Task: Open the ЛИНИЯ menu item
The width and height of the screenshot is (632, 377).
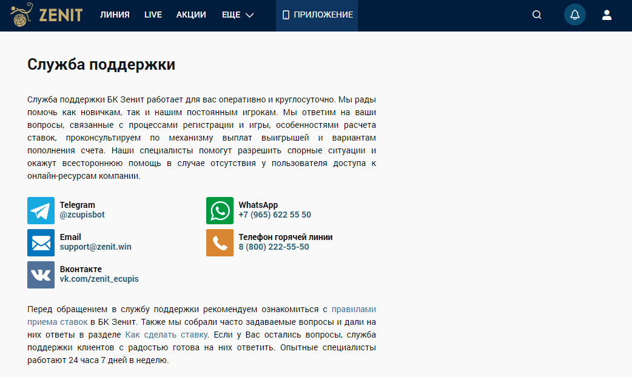Action: (115, 15)
